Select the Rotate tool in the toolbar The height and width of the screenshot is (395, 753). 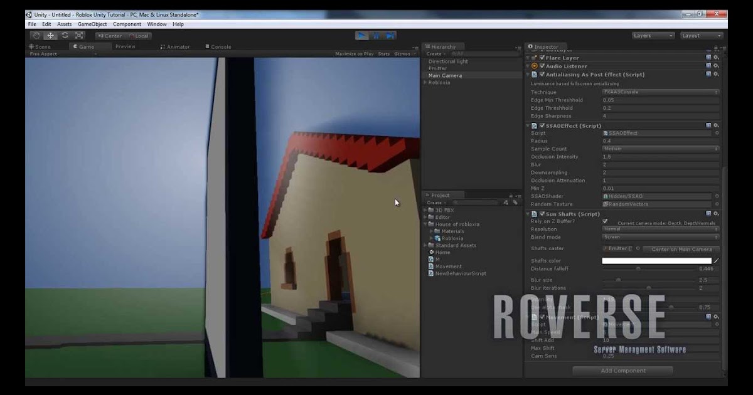pos(65,36)
